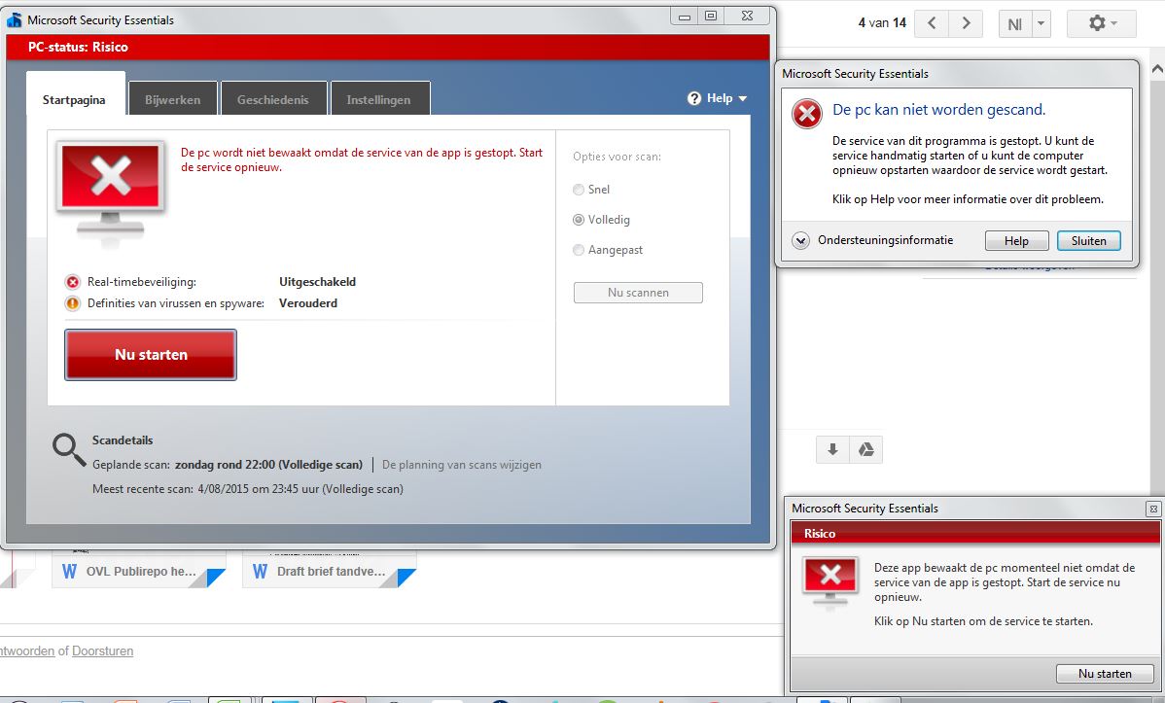Image resolution: width=1165 pixels, height=703 pixels.
Task: Click the Word icon on the OVL Publirepo attachment
Action: click(x=70, y=572)
